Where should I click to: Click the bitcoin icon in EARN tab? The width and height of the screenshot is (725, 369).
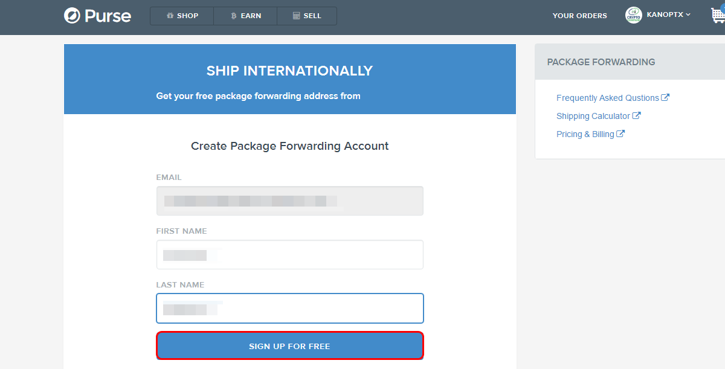pyautogui.click(x=234, y=16)
